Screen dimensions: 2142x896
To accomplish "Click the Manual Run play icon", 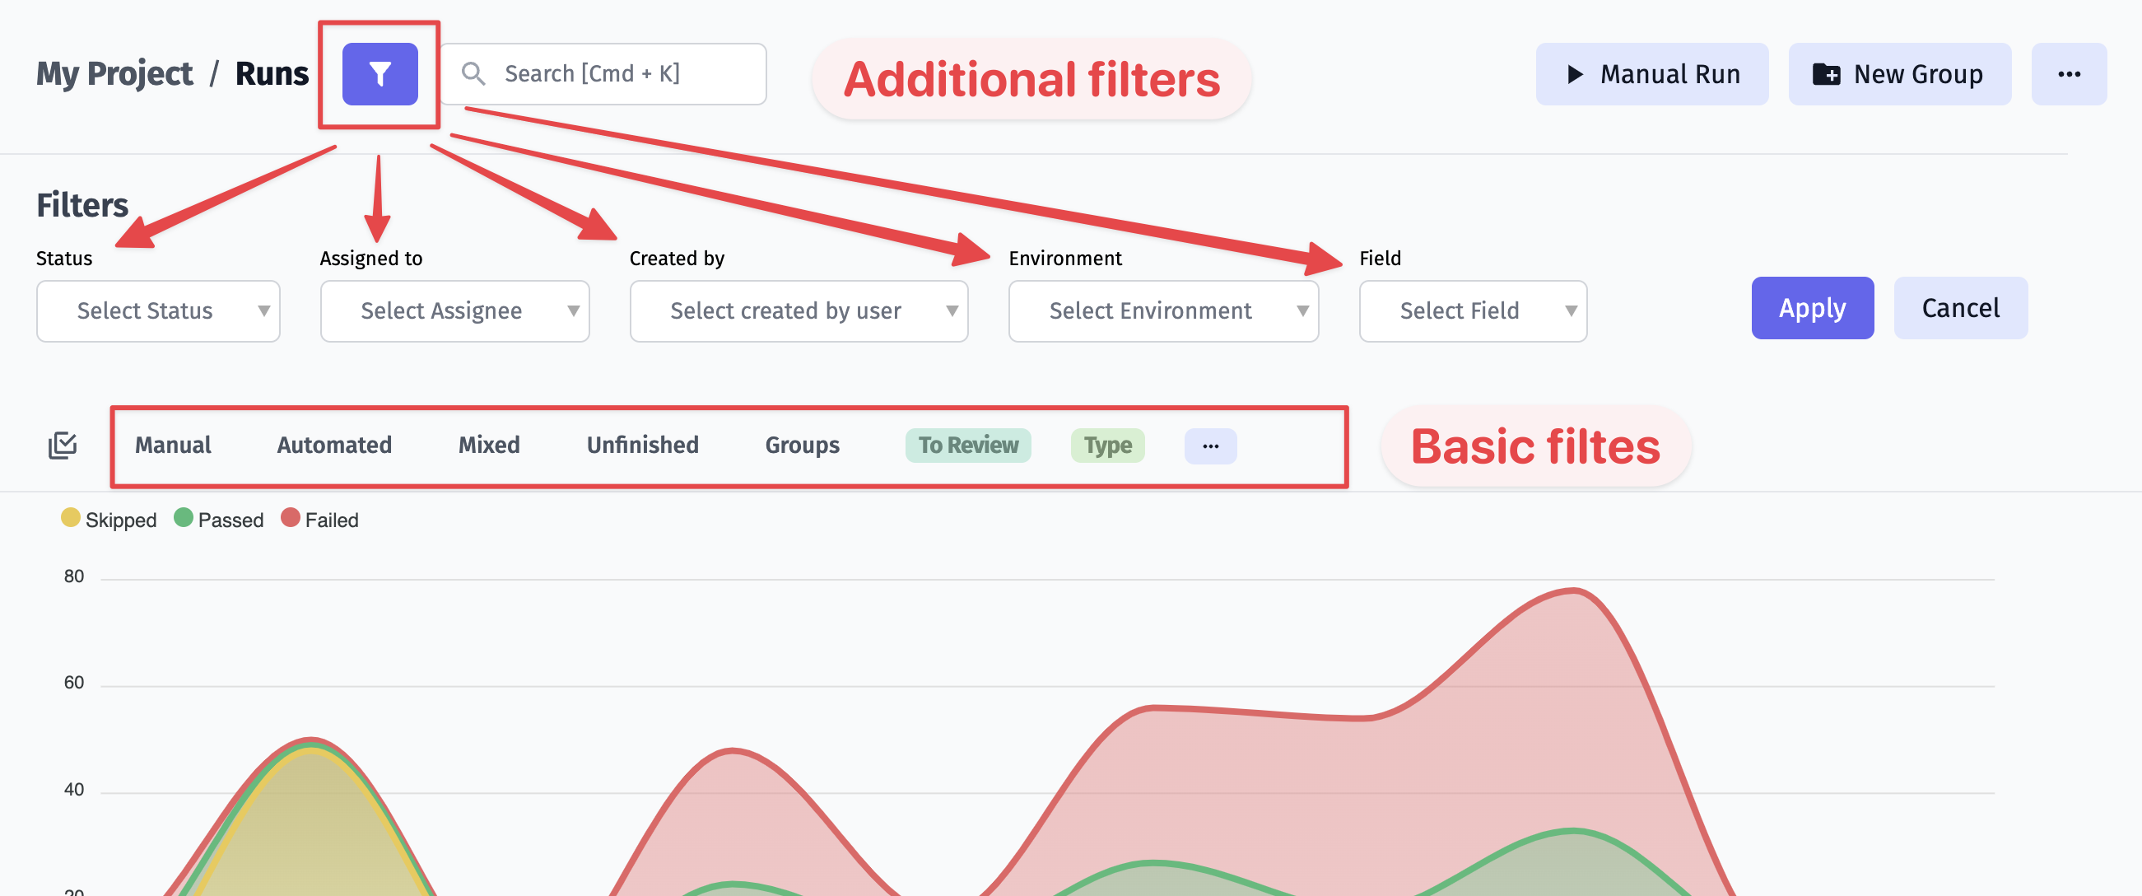I will [1575, 74].
